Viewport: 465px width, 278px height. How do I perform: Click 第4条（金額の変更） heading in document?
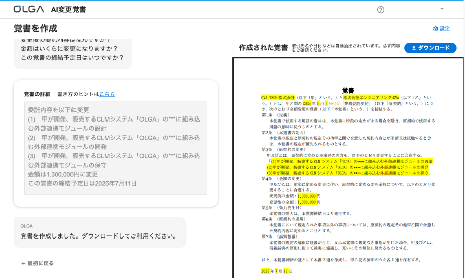tap(282, 179)
